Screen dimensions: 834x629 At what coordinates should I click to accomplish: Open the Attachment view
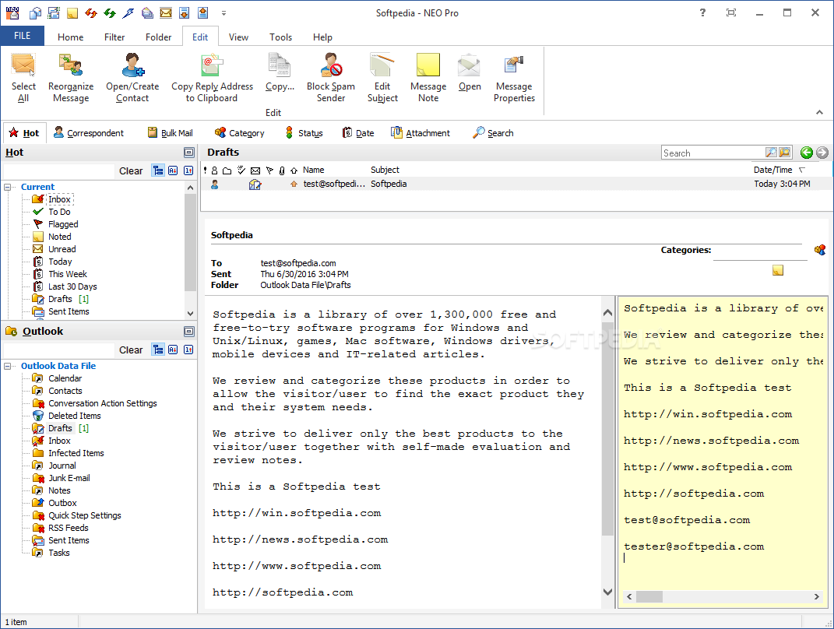(x=421, y=133)
